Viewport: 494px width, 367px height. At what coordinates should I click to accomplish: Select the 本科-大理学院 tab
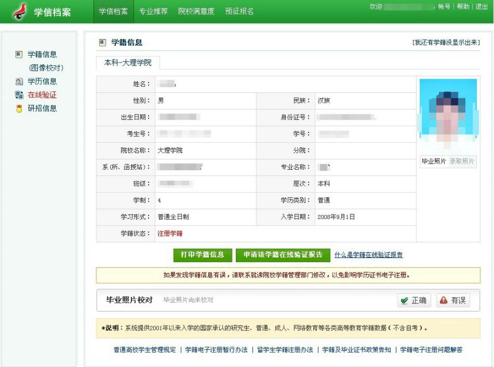click(128, 63)
